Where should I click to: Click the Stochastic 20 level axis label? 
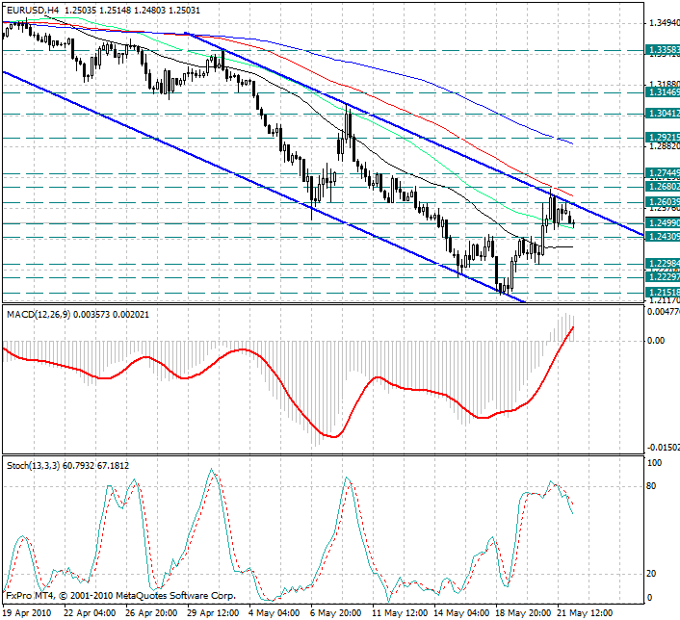[x=651, y=574]
